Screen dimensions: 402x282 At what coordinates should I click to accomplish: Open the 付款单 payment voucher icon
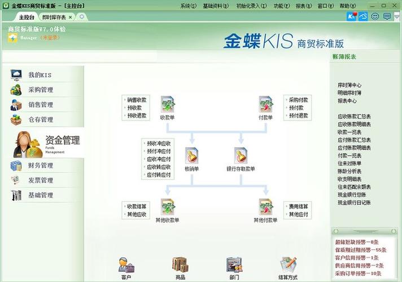[x=265, y=104]
